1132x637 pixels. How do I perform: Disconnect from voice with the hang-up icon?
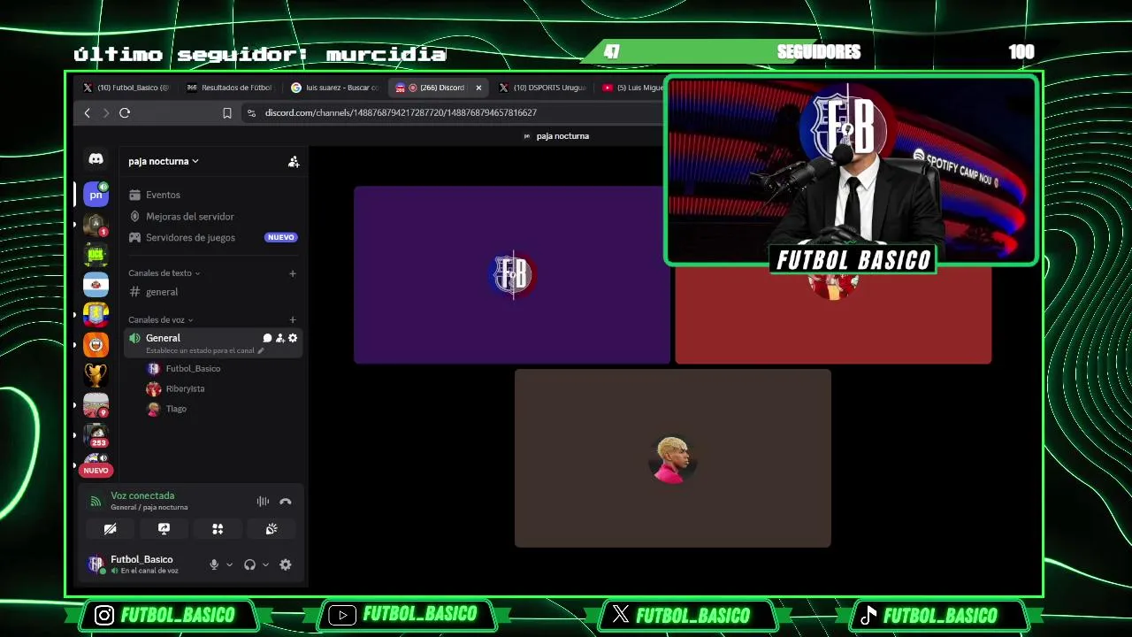pos(285,502)
